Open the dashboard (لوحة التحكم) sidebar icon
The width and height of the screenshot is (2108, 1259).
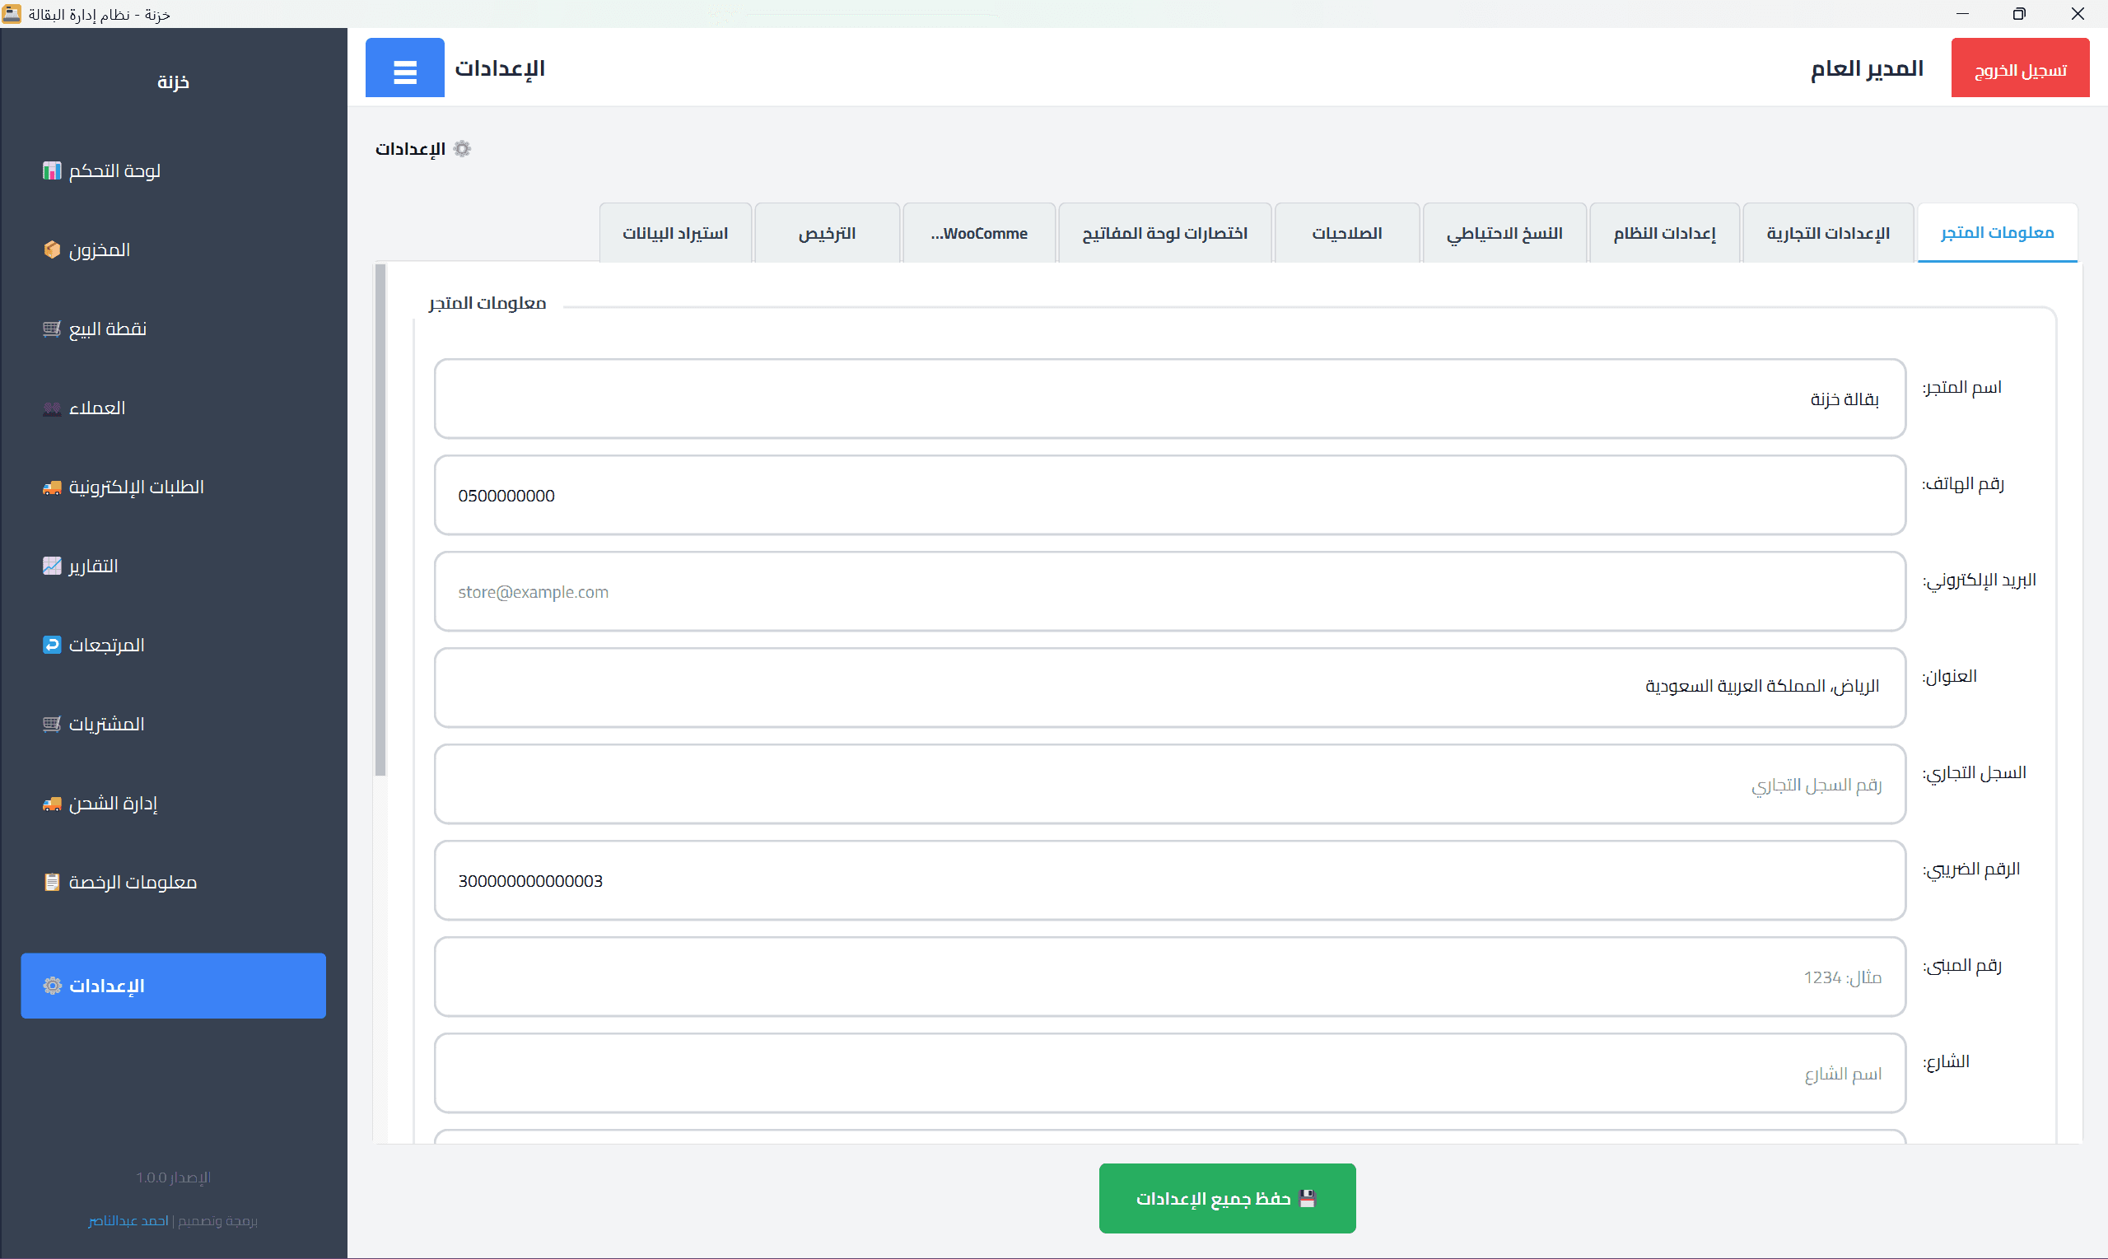click(x=52, y=170)
